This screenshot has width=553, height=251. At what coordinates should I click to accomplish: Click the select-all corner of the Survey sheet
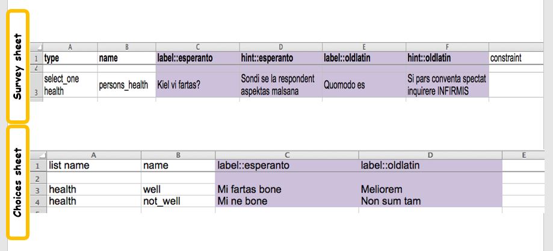point(38,46)
